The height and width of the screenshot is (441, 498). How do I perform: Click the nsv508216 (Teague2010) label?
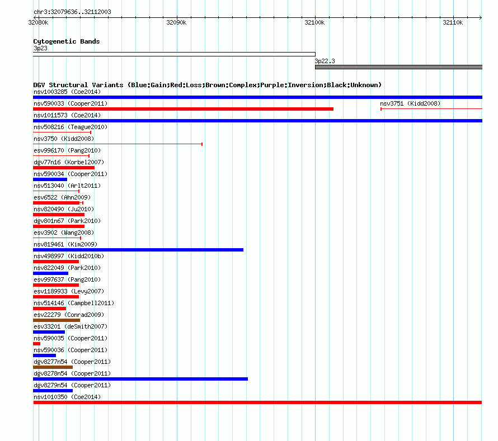71,127
